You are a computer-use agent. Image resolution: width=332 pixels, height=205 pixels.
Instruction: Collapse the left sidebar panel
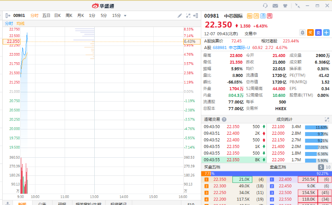coord(8,15)
